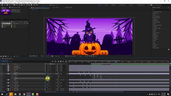Select the Eraser tool

click(x=32, y=5)
